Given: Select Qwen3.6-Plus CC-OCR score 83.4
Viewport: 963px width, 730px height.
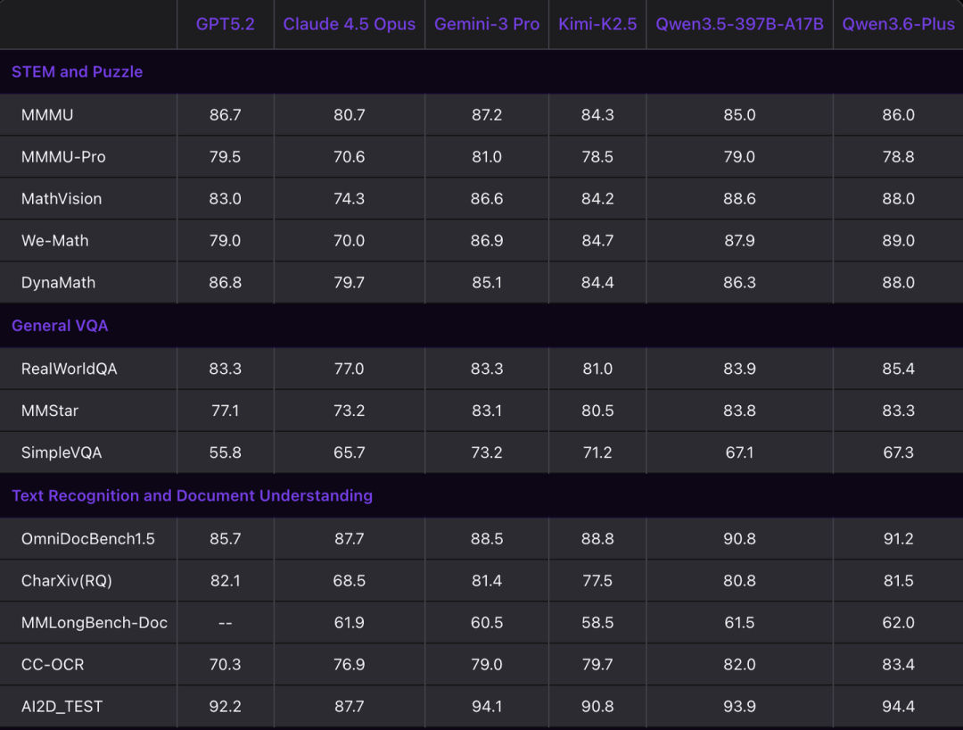Looking at the screenshot, I should pos(898,664).
